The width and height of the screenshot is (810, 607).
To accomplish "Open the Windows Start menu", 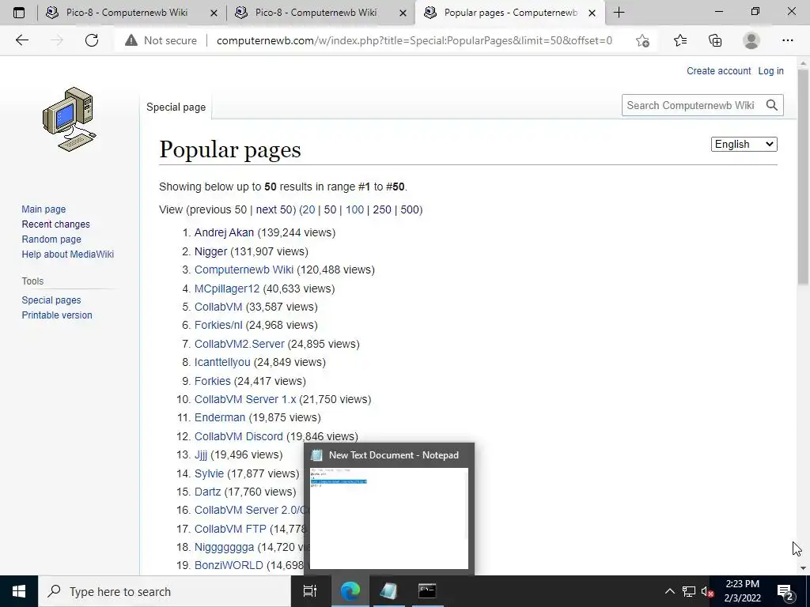I will [19, 591].
